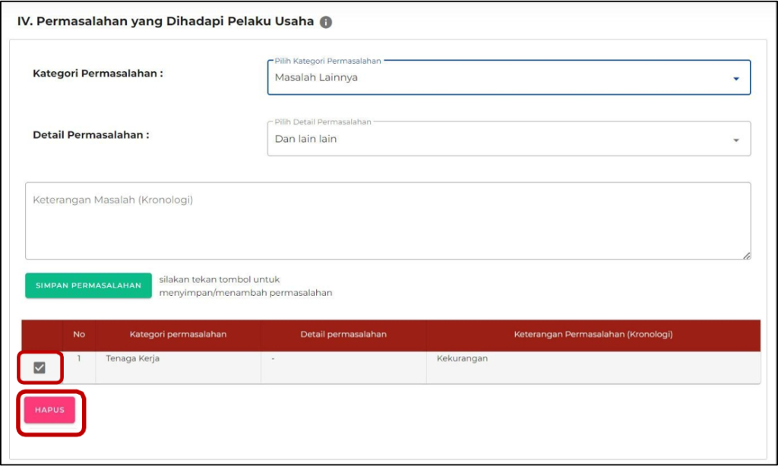Click the "No" column header
The image size is (778, 466).
click(79, 335)
